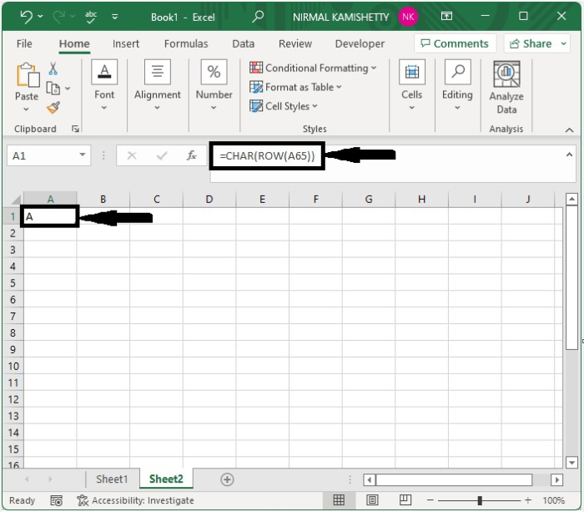
Task: Open the Copy dropdown arrow
Action: pyautogui.click(x=68, y=89)
